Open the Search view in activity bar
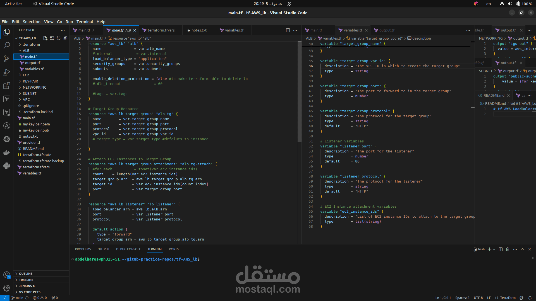 pyautogui.click(x=7, y=45)
